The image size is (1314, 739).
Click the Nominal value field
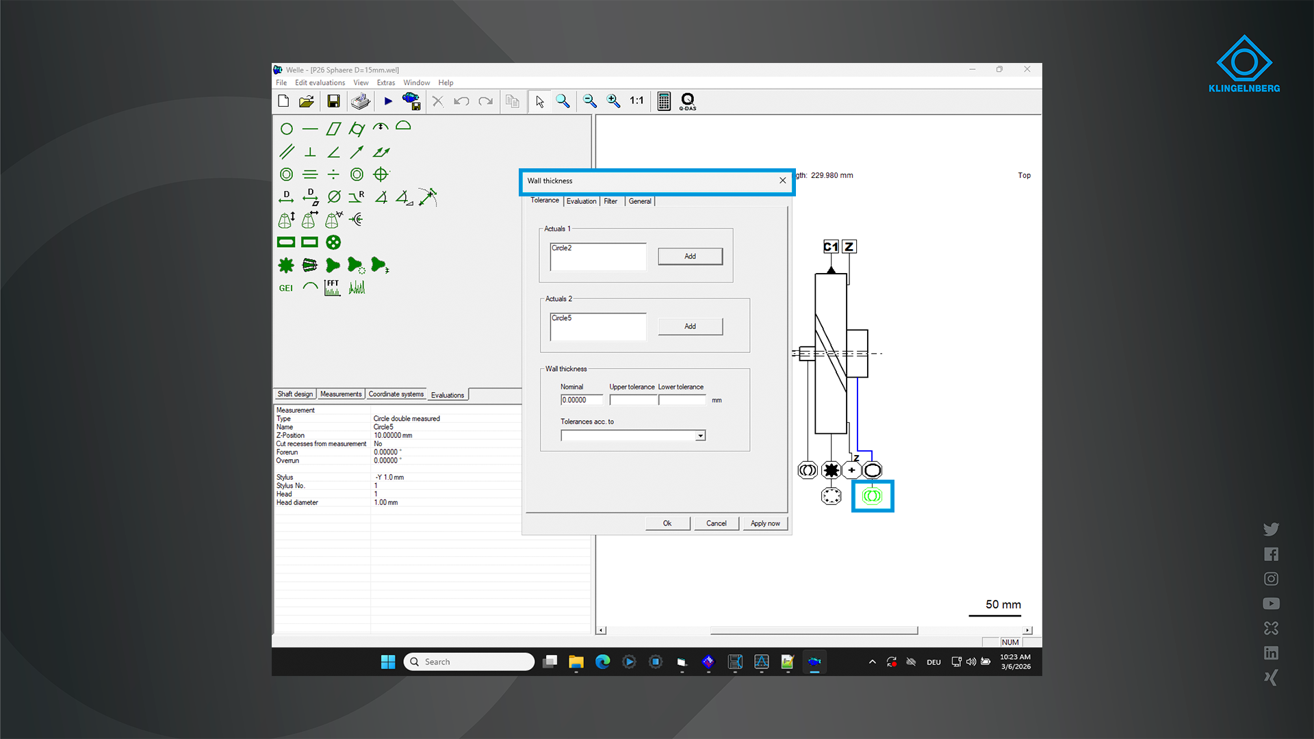click(582, 400)
